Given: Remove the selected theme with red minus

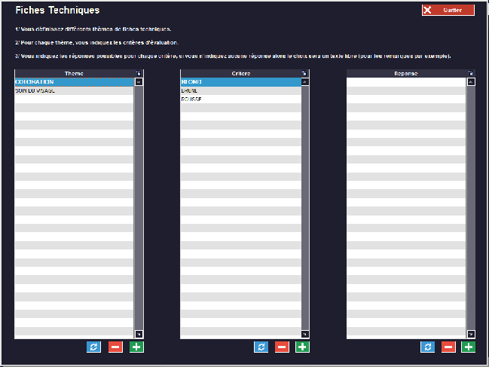Looking at the screenshot, I should coord(115,347).
